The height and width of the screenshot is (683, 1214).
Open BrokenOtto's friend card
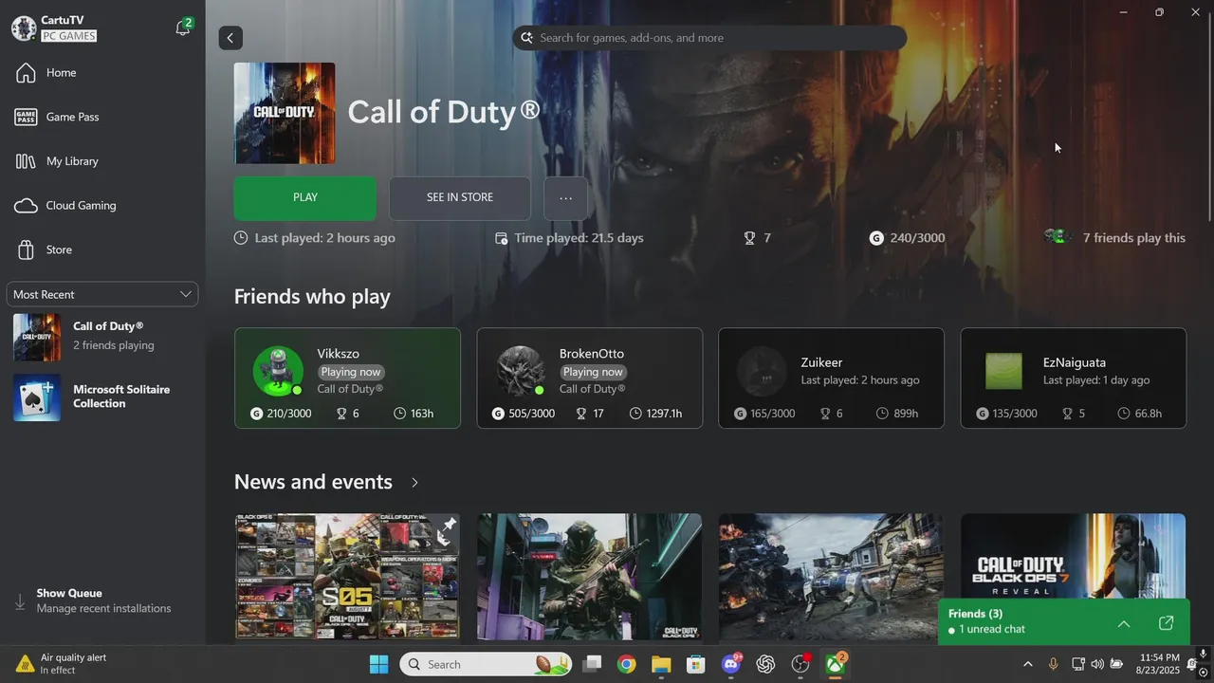(x=590, y=378)
